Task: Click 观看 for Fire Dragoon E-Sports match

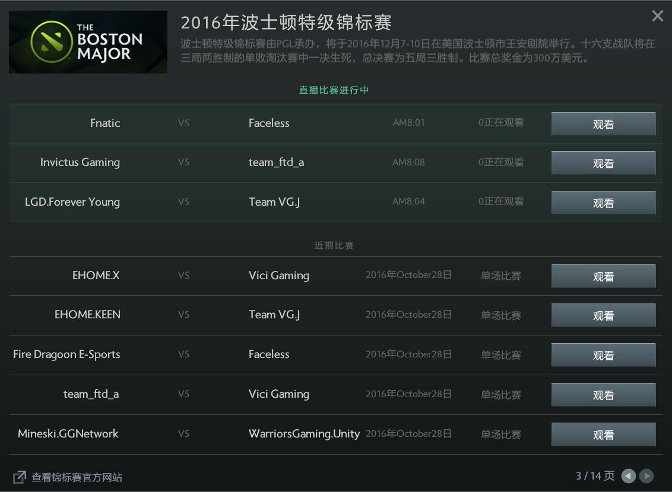Action: [x=603, y=355]
